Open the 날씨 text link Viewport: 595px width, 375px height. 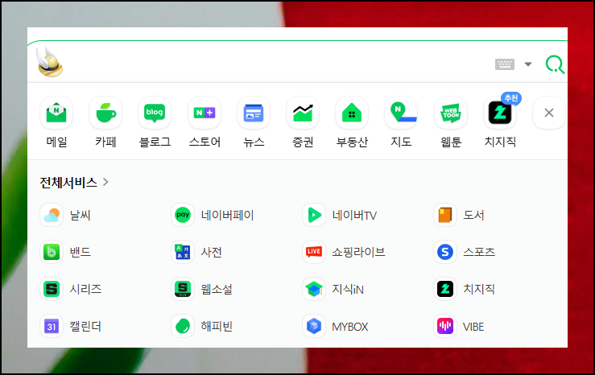pos(80,216)
